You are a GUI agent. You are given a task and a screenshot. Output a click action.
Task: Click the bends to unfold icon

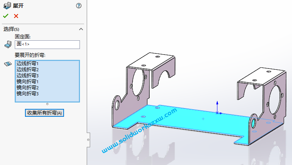coord(8,64)
